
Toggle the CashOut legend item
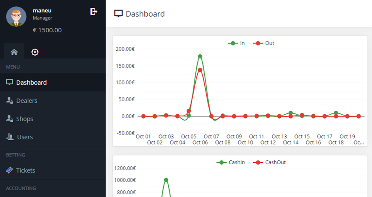tap(270, 162)
